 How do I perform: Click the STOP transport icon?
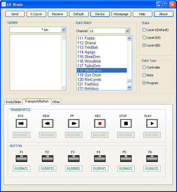point(126,123)
